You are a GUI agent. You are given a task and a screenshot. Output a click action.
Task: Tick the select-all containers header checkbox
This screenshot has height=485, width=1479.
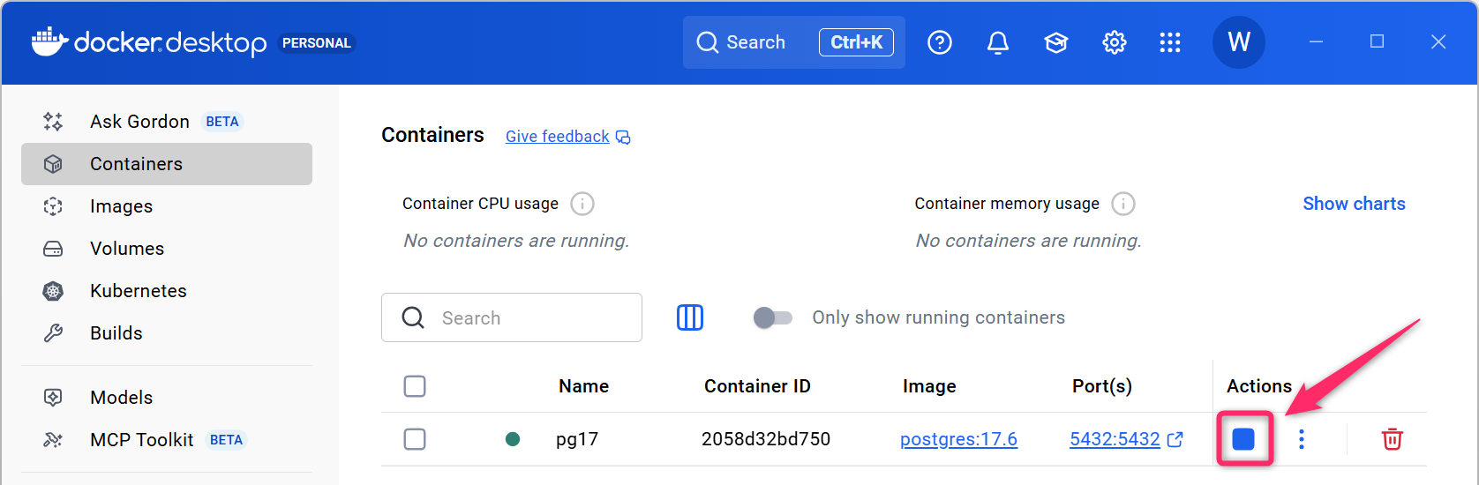coord(415,386)
